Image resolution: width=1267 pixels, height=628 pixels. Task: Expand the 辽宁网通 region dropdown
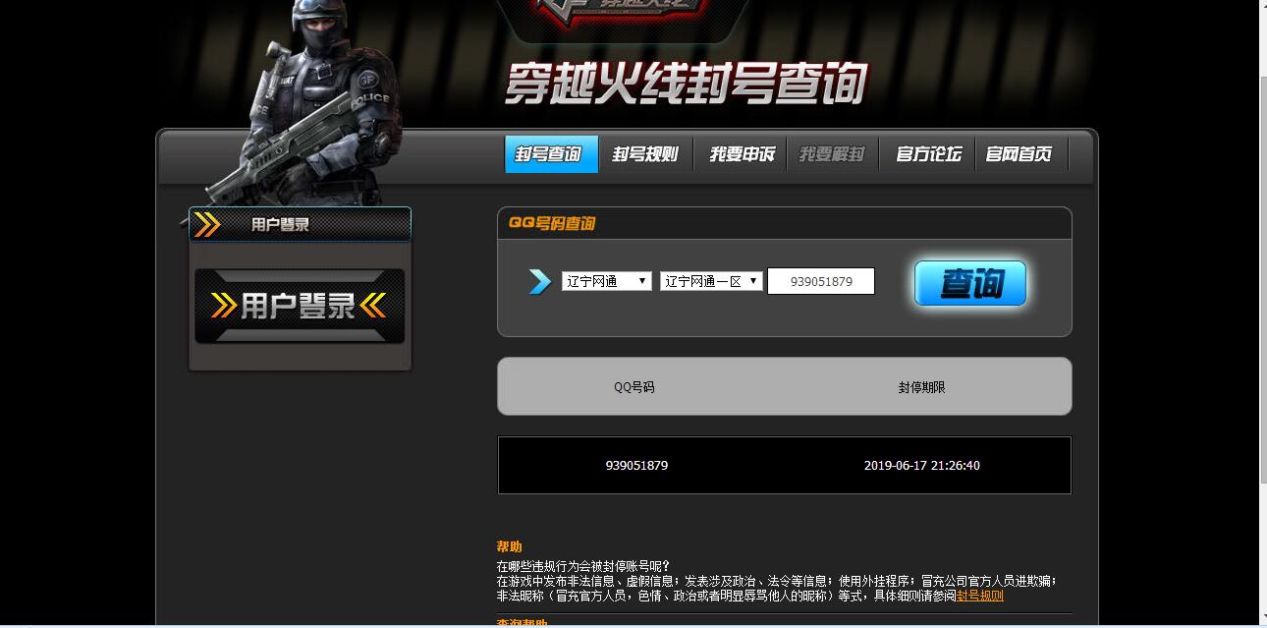pyautogui.click(x=606, y=281)
